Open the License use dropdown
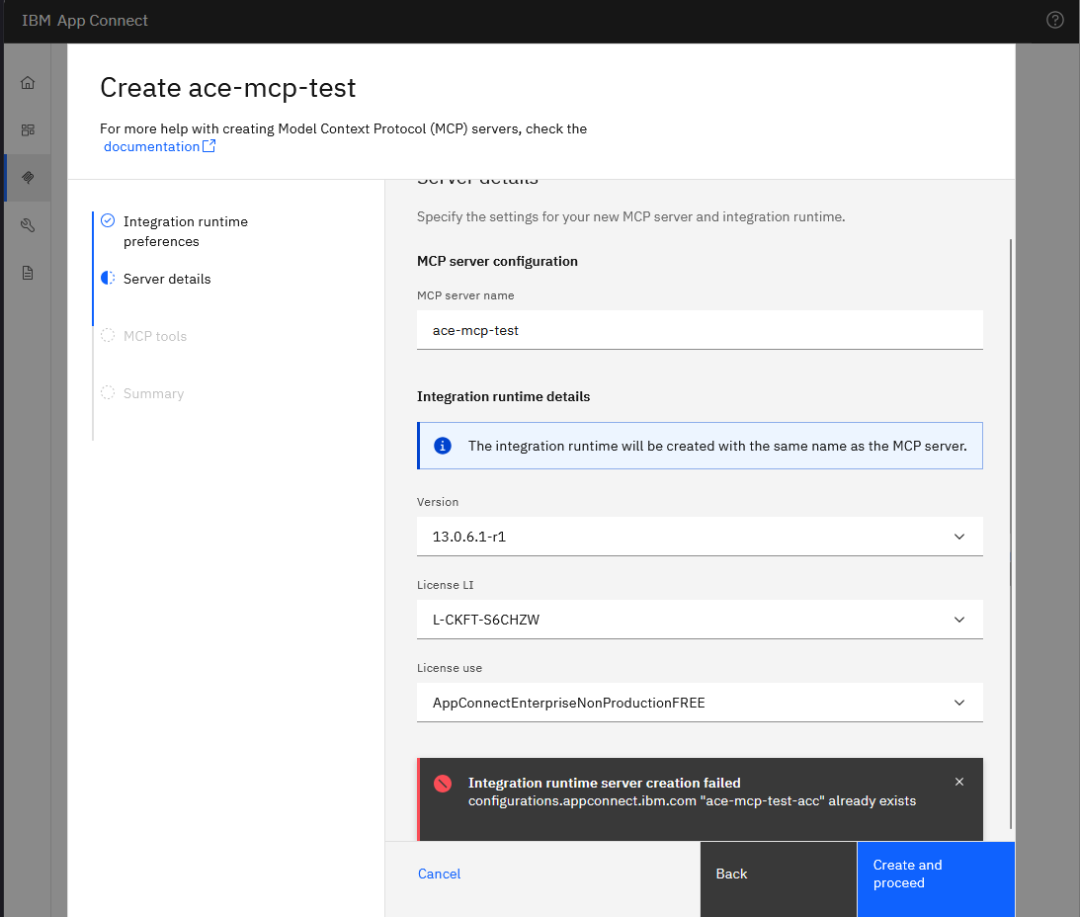This screenshot has width=1080, height=917. [x=700, y=703]
